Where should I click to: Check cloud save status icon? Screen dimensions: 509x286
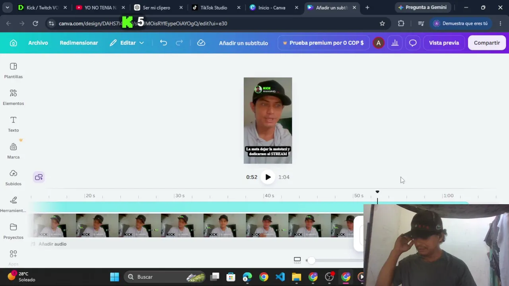click(201, 43)
